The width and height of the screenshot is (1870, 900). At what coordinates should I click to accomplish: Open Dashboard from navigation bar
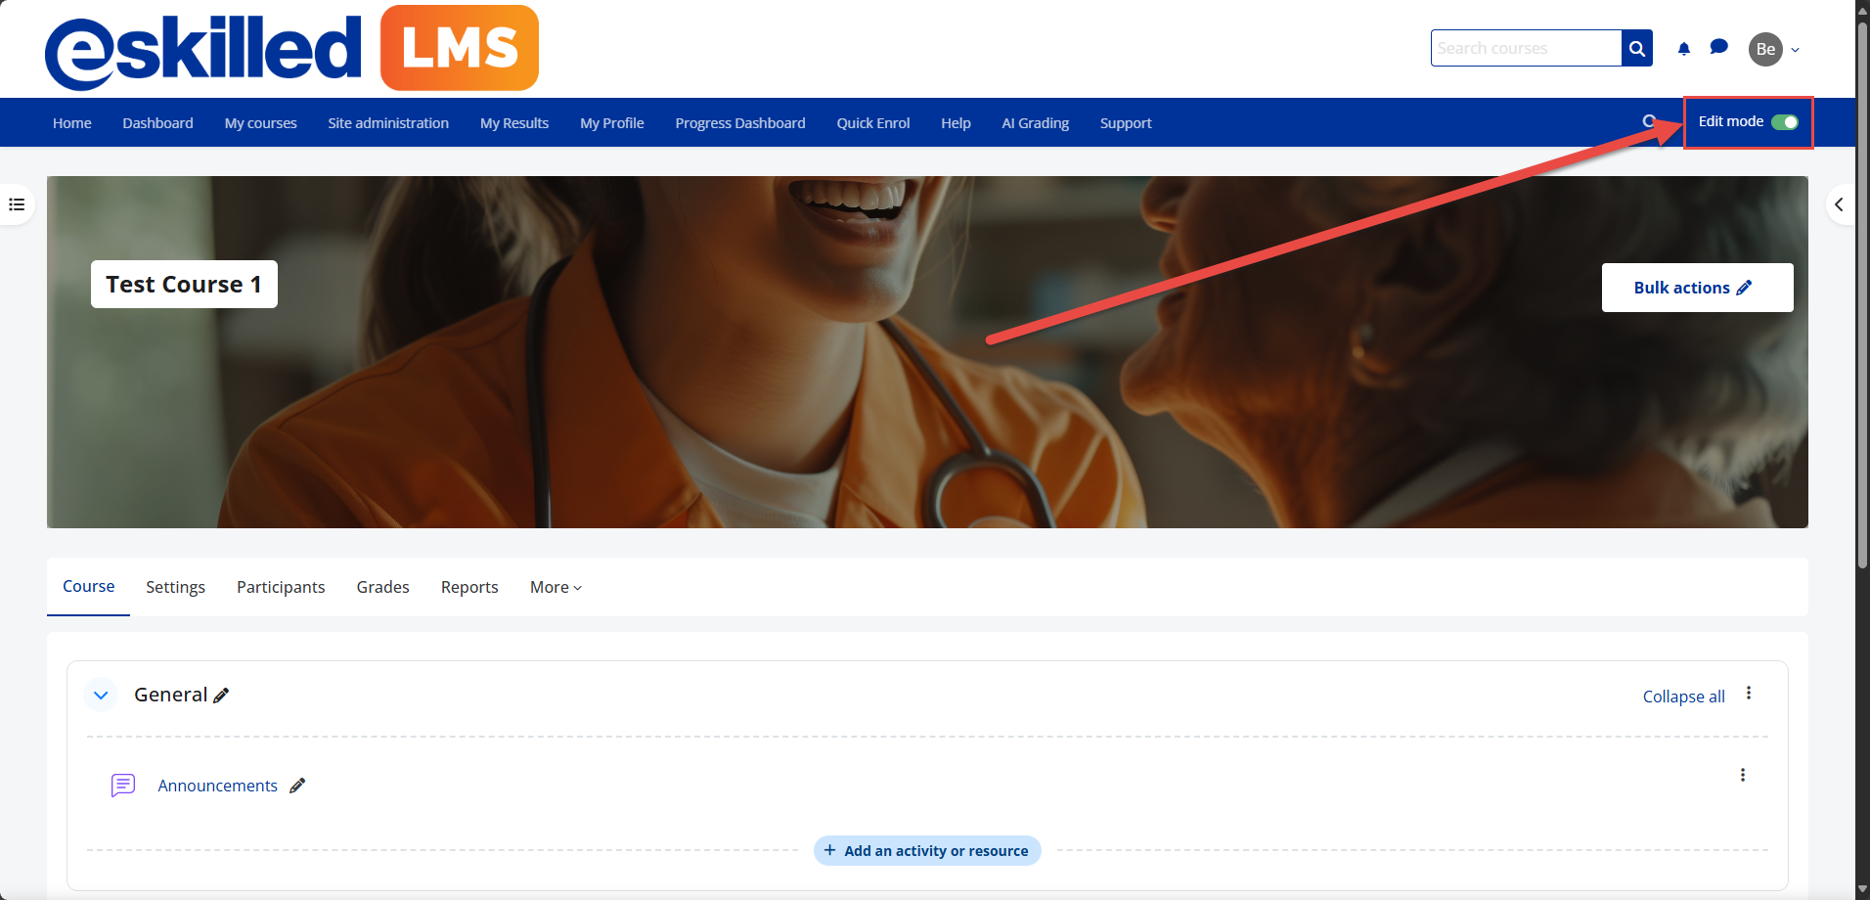coord(157,123)
